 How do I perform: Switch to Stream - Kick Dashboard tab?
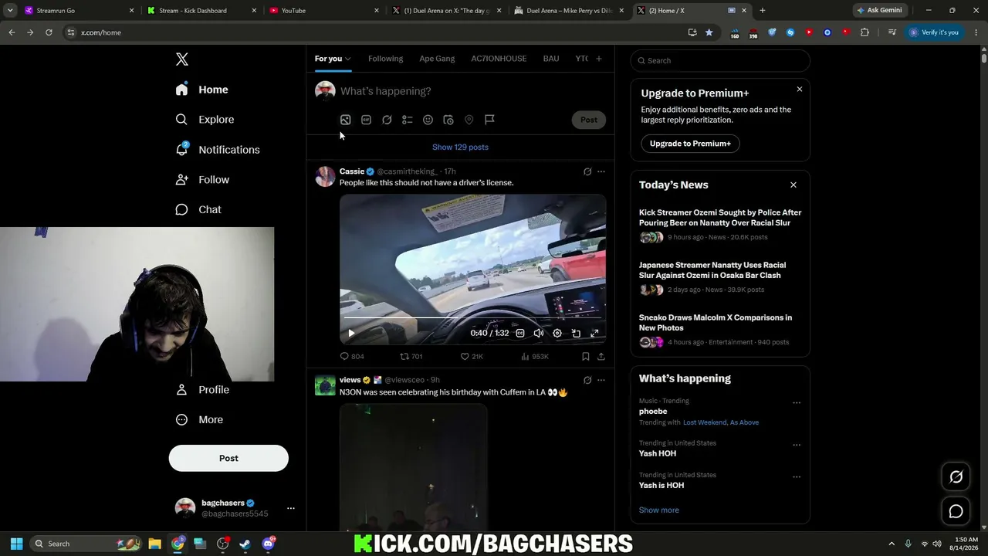200,11
